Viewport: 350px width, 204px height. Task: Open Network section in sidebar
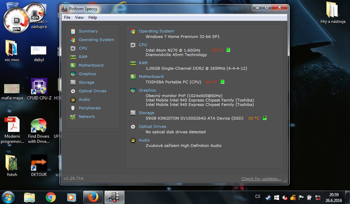click(x=87, y=116)
